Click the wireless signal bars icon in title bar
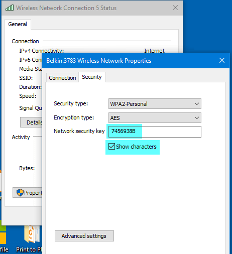 tap(10, 8)
